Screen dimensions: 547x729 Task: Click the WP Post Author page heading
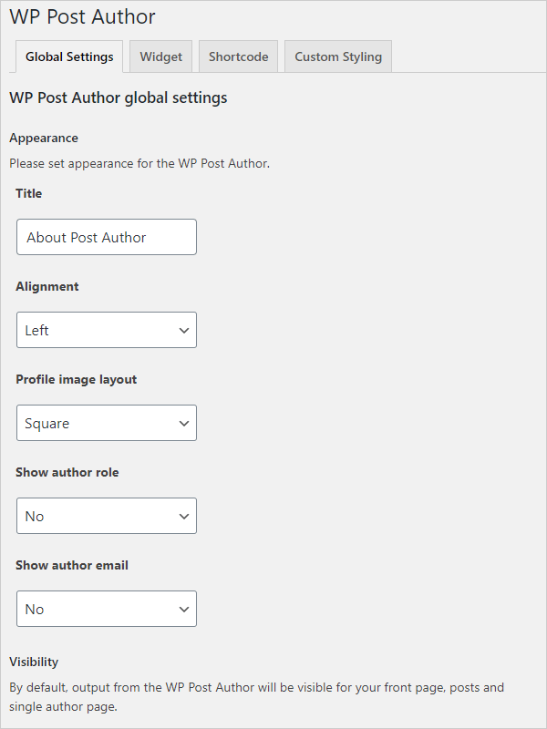tap(82, 16)
